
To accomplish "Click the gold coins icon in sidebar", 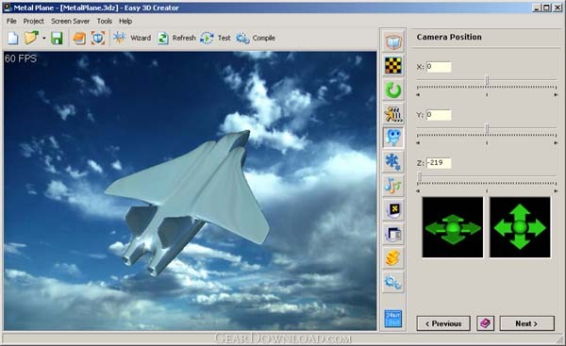I will (393, 257).
